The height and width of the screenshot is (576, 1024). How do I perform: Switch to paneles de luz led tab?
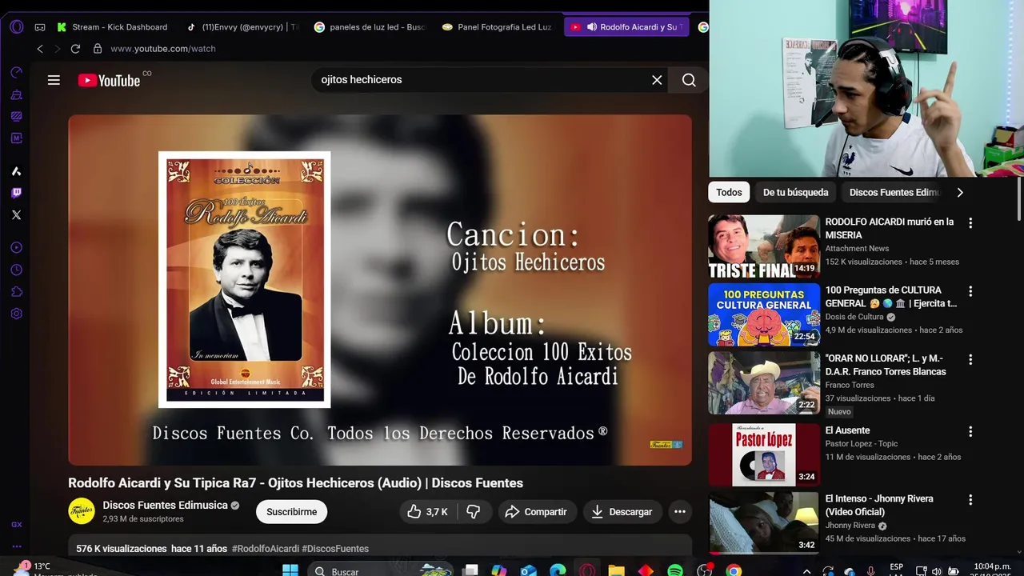[370, 26]
